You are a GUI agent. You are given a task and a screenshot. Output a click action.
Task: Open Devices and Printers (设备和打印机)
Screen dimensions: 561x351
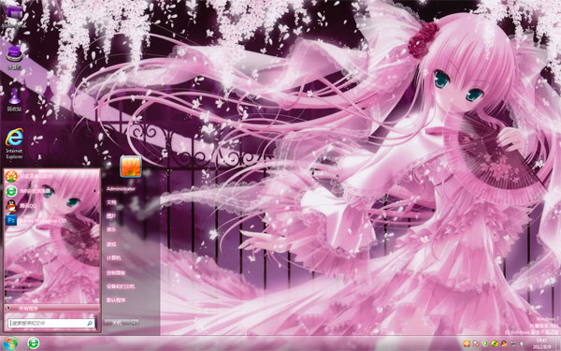[121, 286]
